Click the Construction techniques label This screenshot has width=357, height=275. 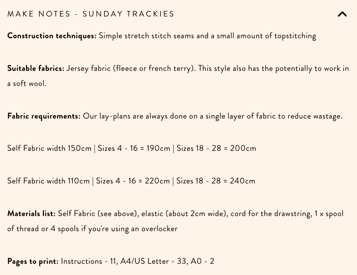[51, 35]
